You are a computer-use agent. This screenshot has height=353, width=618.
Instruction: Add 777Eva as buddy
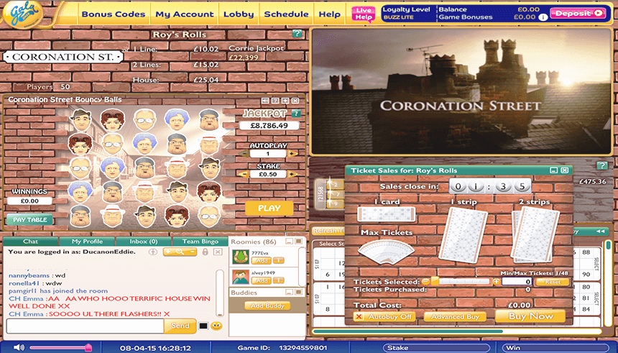(x=262, y=261)
